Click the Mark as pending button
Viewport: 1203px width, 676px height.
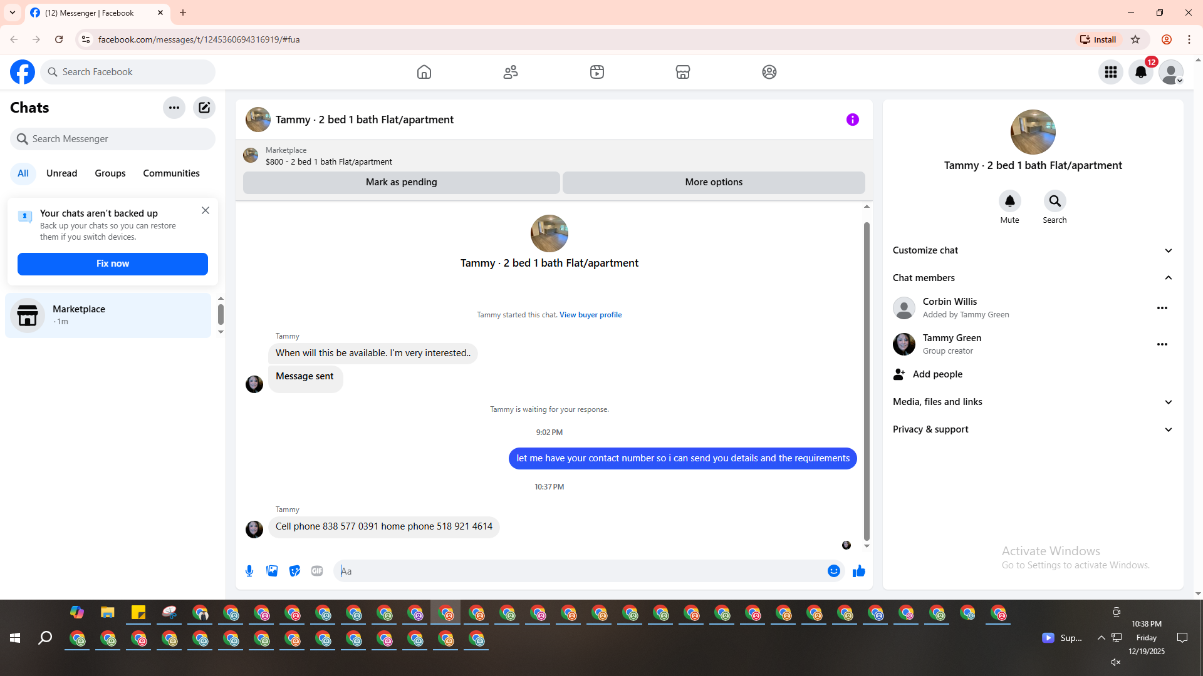pos(401,182)
